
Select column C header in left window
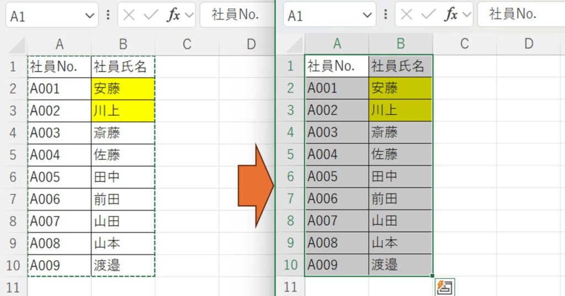click(186, 45)
